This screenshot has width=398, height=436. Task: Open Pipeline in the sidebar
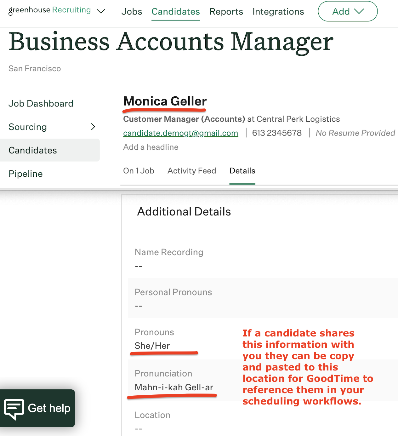click(26, 174)
